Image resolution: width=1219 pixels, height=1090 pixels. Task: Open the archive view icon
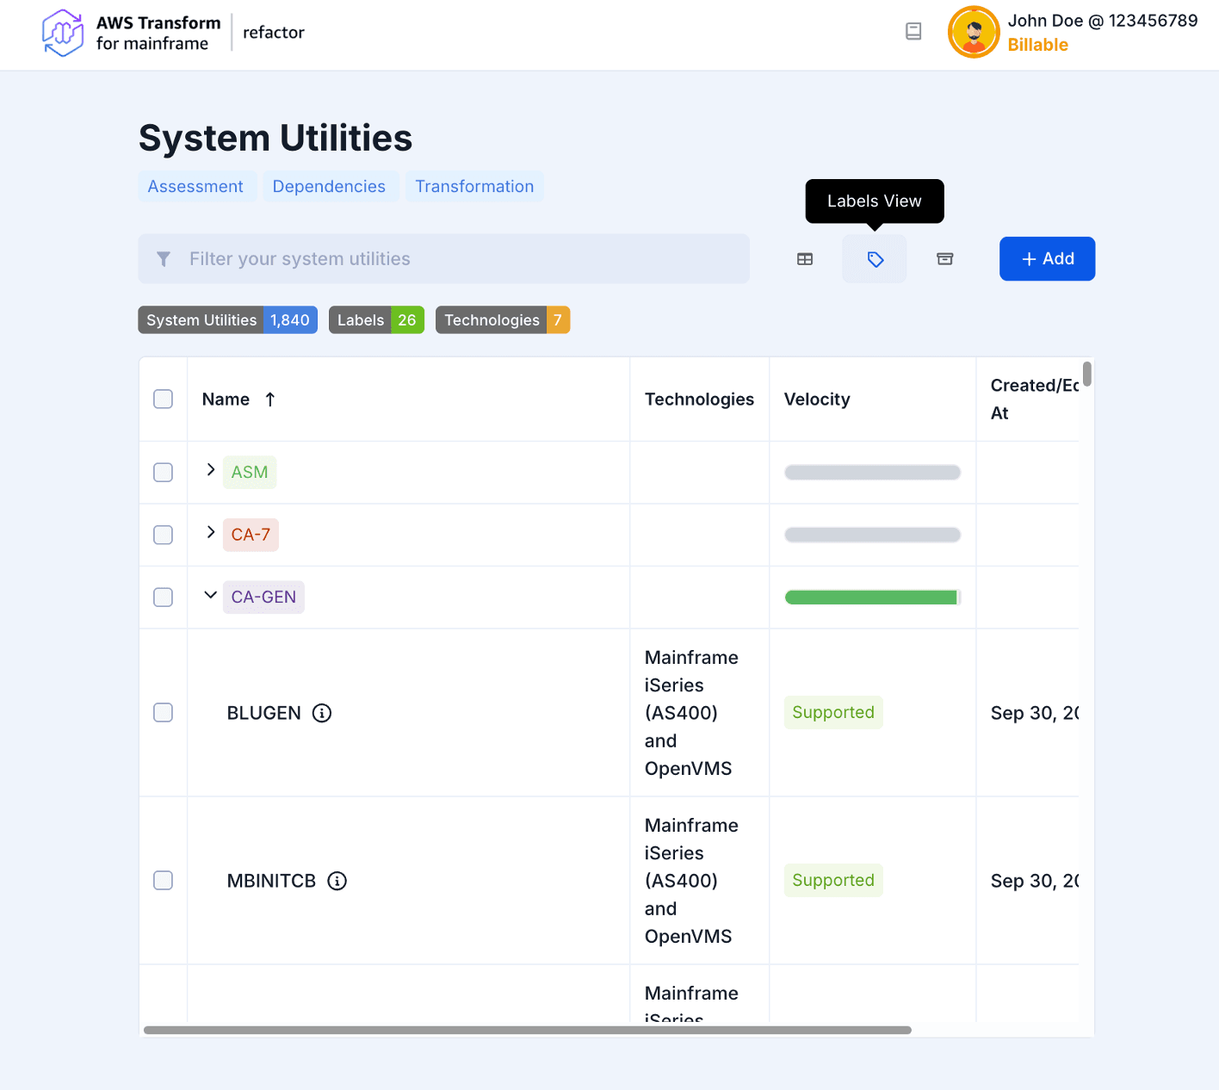coord(944,258)
